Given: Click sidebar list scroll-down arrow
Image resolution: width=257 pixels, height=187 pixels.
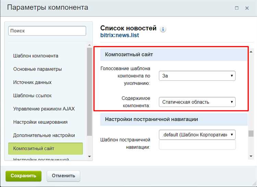Looking at the screenshot, I should (x=89, y=156).
